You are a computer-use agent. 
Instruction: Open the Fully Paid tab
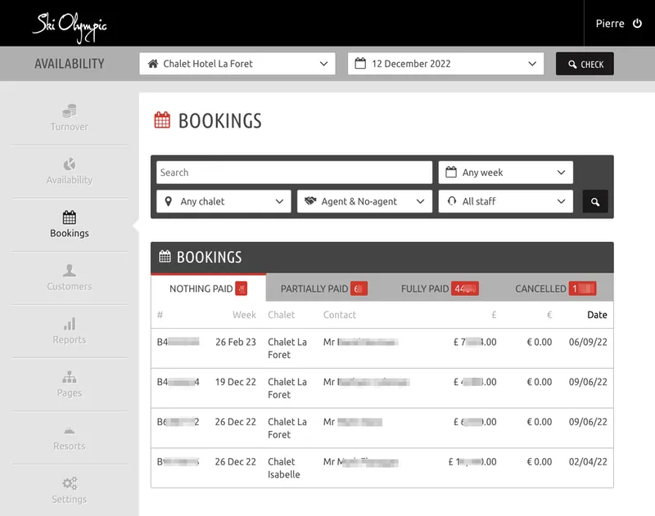tap(440, 288)
